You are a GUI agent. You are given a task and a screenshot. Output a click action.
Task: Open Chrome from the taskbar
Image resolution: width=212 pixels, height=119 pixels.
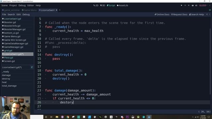point(68,117)
